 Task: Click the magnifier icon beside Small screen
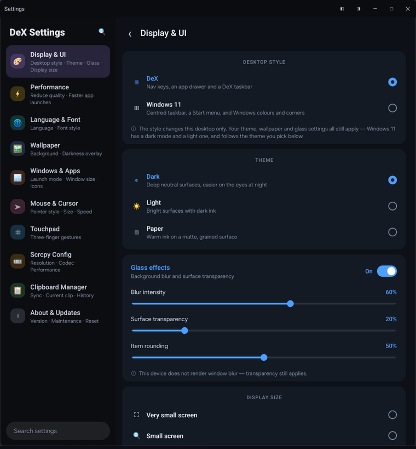pos(137,435)
